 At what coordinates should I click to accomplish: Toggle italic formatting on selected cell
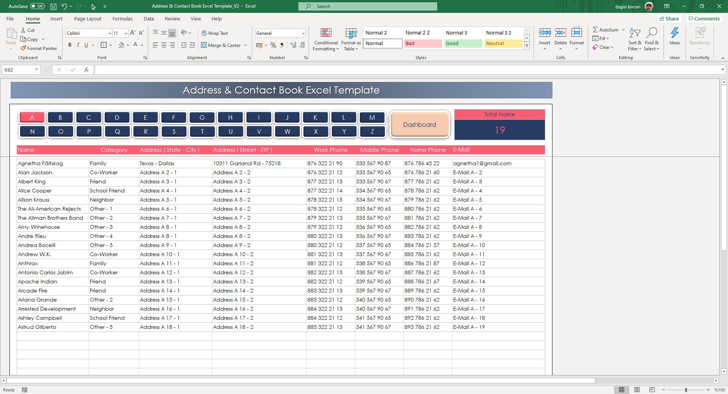pyautogui.click(x=78, y=45)
